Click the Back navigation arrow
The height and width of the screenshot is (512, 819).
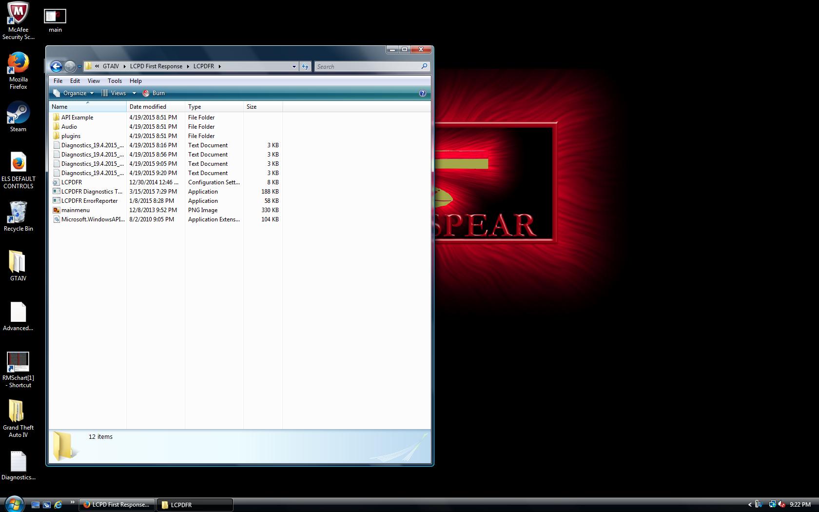56,66
